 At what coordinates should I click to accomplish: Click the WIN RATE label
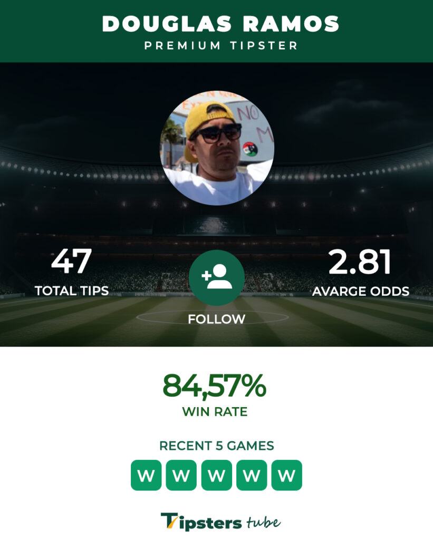coord(215,411)
